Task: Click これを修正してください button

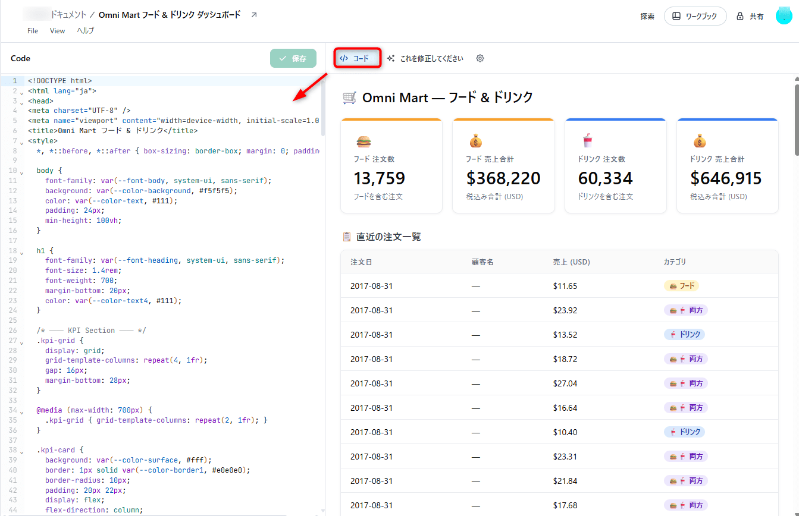Action: pos(425,58)
